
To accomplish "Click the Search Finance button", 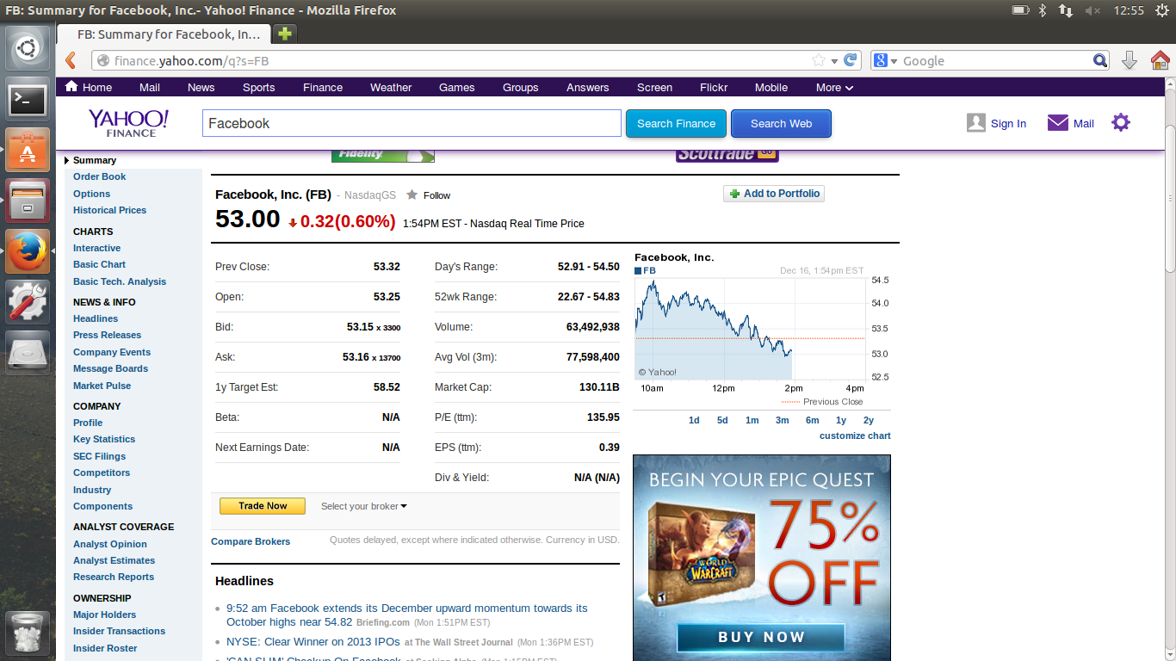I will pos(676,123).
